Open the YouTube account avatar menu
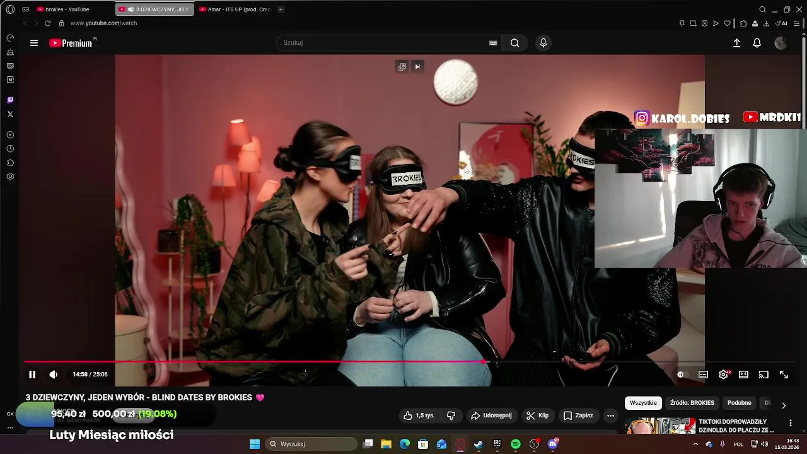 [x=781, y=43]
